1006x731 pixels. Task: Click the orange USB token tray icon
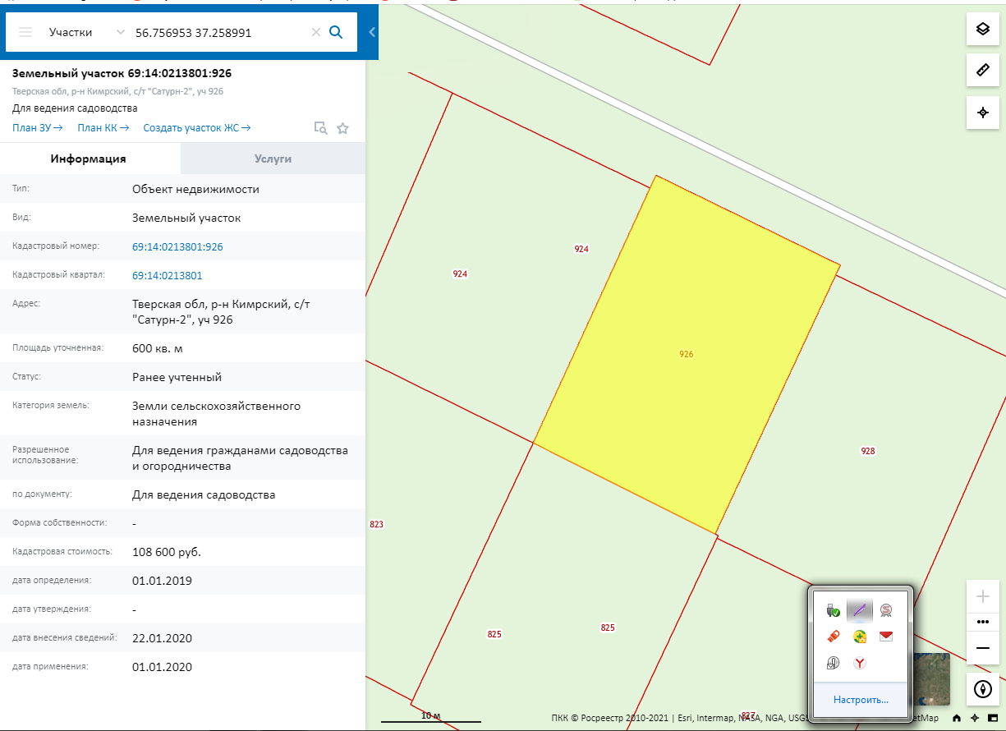coord(834,637)
